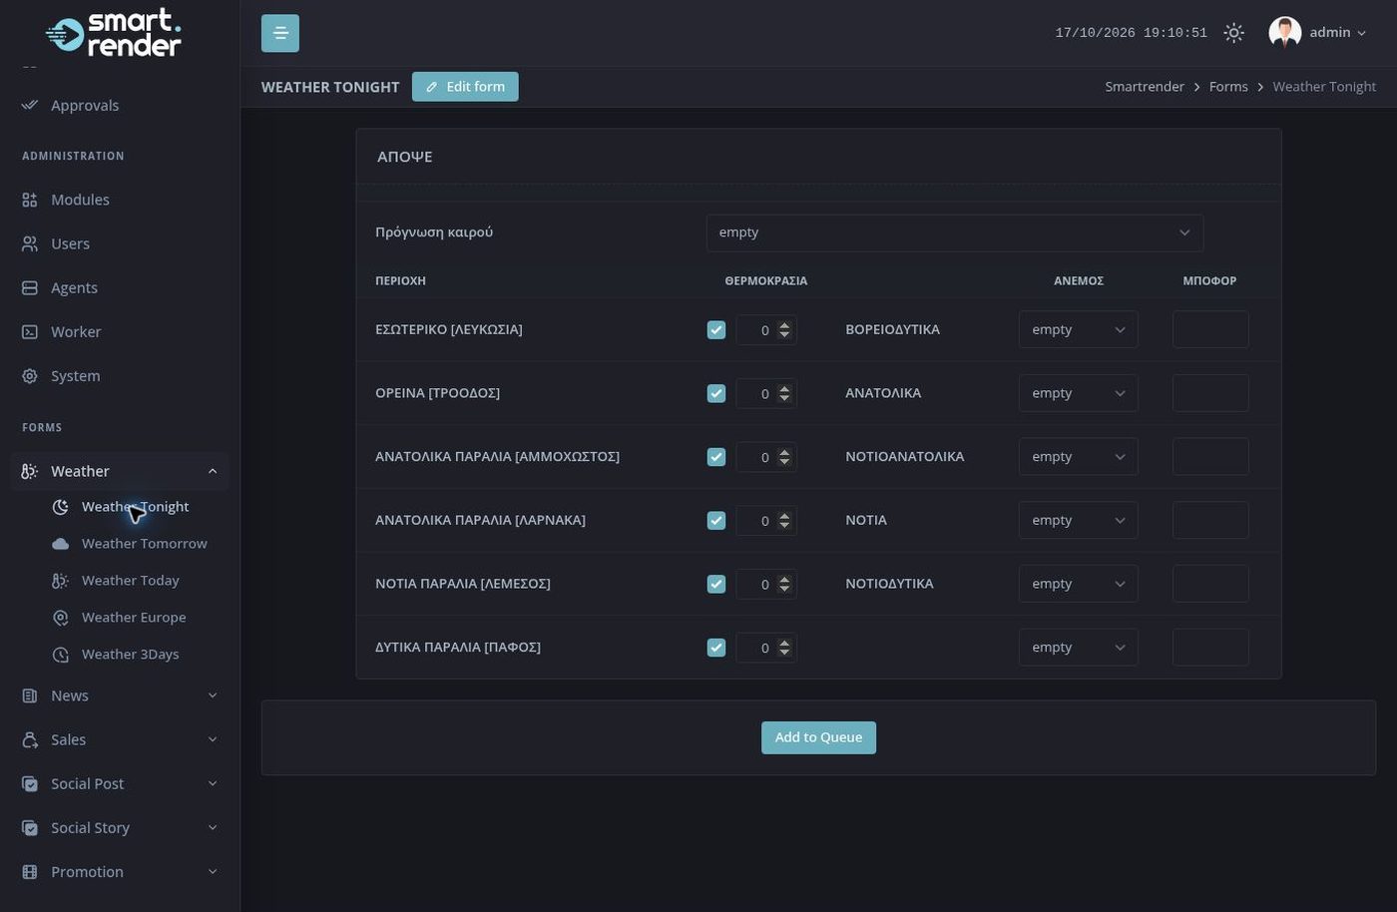Viewport: 1397px width, 912px height.
Task: Click the admin user avatar
Action: point(1284,33)
